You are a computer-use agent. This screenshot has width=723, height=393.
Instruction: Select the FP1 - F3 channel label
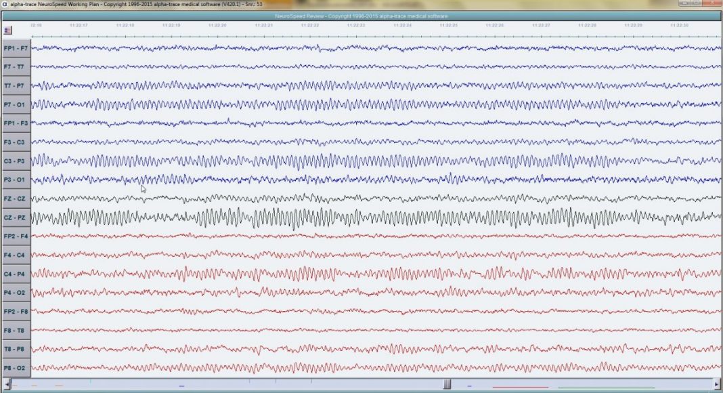pos(16,123)
